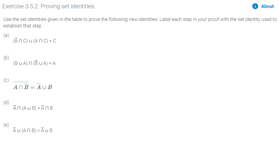
Task: Click the right side 'Ā ∪ B' in part (e)
Action: click(x=47, y=130)
